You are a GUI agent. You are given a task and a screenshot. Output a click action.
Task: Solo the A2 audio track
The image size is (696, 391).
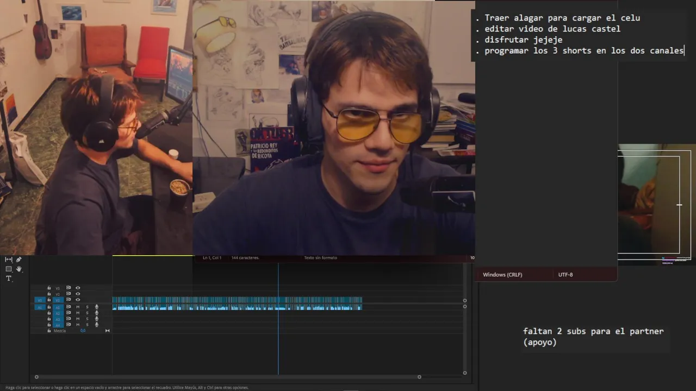(87, 313)
